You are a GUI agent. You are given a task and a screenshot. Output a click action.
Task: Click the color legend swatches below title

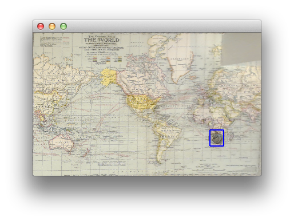click(x=105, y=59)
